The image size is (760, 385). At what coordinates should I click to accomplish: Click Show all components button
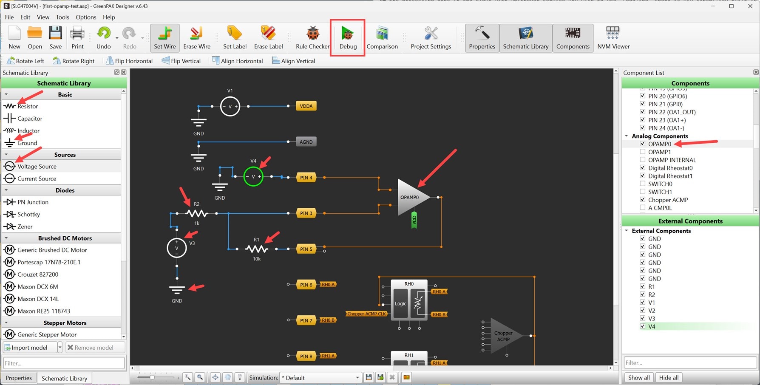[638, 377]
